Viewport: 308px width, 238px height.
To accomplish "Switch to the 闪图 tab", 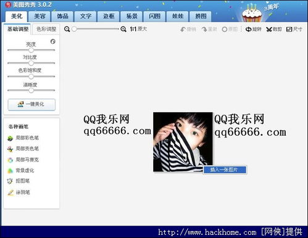I will point(155,16).
